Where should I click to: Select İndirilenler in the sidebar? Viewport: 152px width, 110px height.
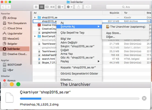[15, 49]
